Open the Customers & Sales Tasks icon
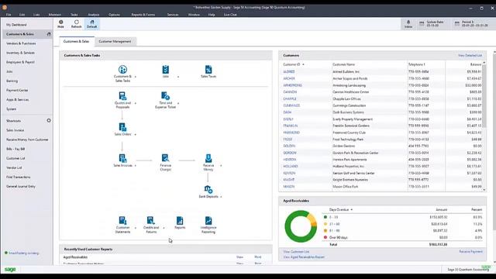496x279 pixels. pyautogui.click(x=122, y=69)
